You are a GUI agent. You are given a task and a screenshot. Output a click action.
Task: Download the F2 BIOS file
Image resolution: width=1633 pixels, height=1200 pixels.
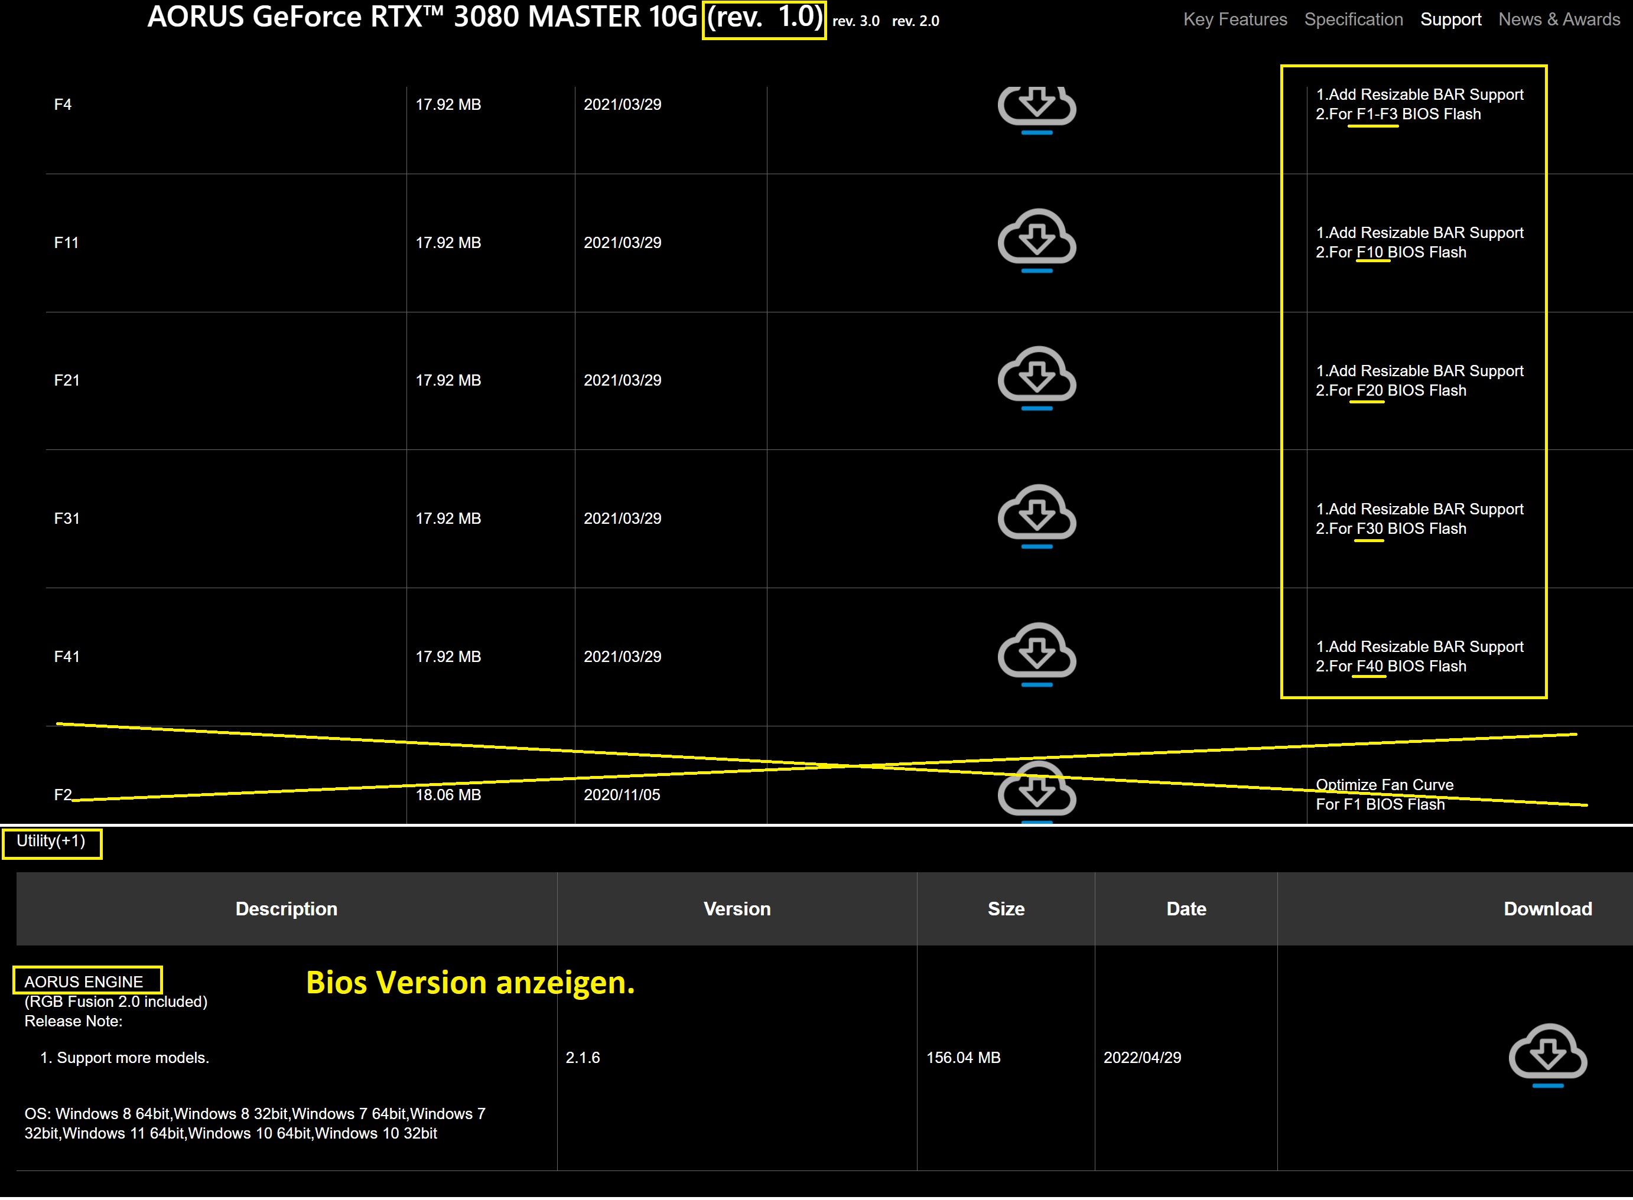pos(1036,791)
